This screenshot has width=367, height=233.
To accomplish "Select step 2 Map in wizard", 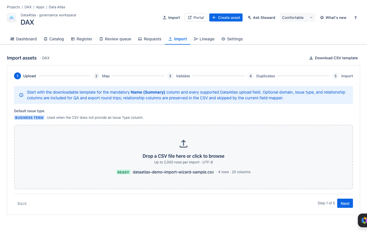I will (x=101, y=76).
